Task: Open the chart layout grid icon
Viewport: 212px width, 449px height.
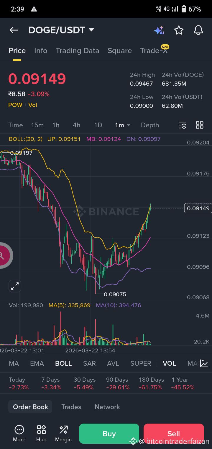Action: point(200,125)
